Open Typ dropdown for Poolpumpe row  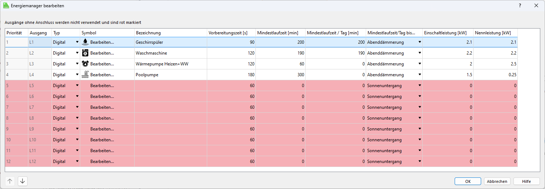(77, 74)
